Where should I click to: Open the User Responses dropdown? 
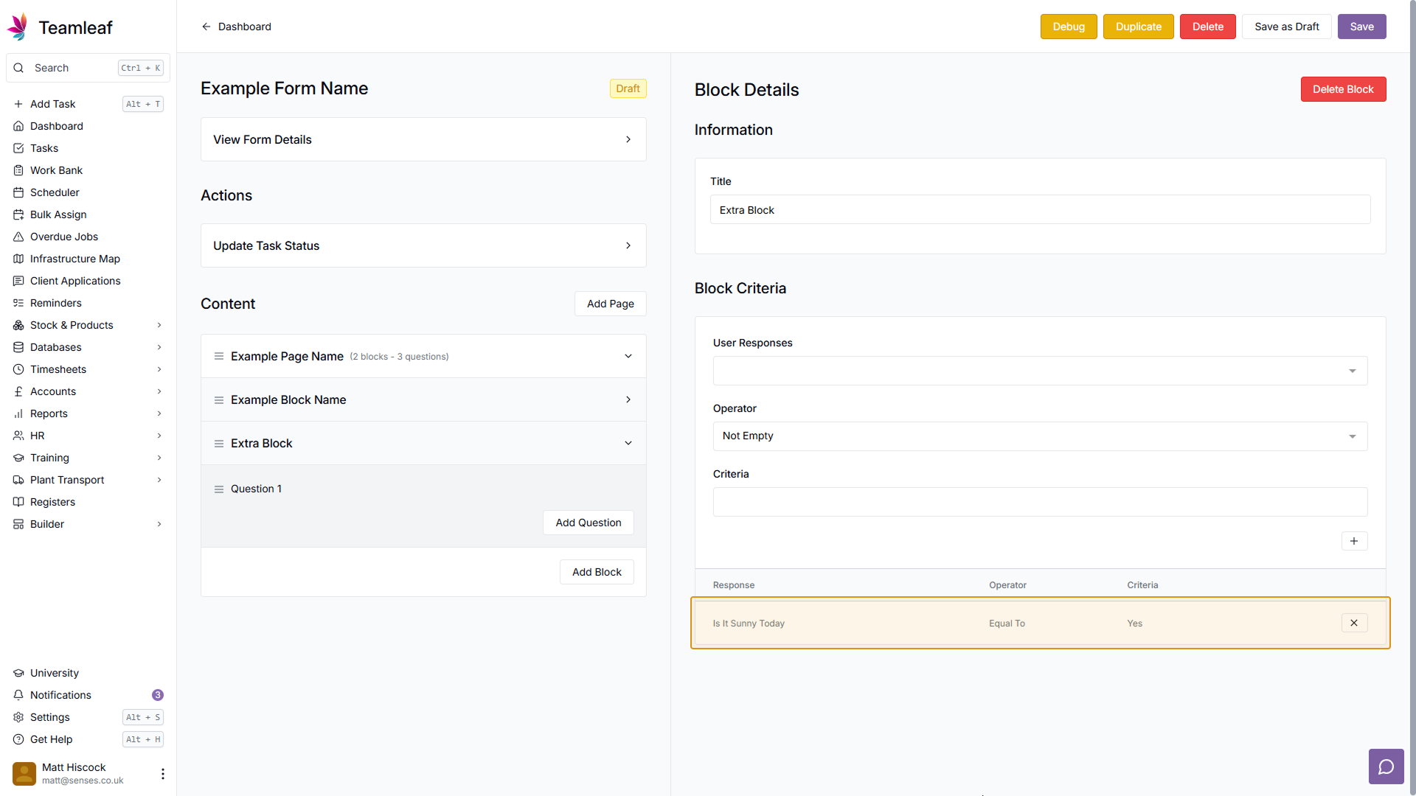[1039, 371]
